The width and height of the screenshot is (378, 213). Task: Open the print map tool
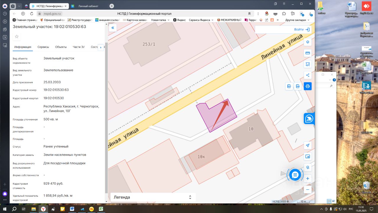[308, 86]
